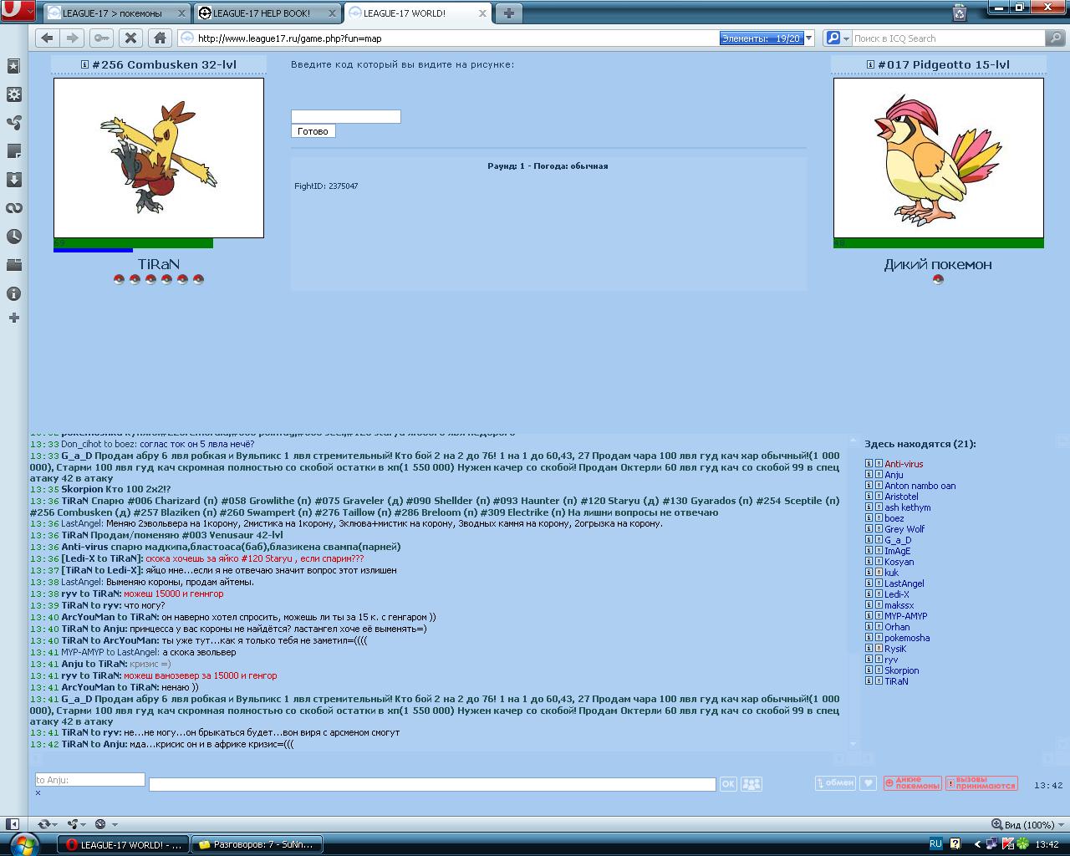Click Combusken's blue experience bar

click(93, 250)
